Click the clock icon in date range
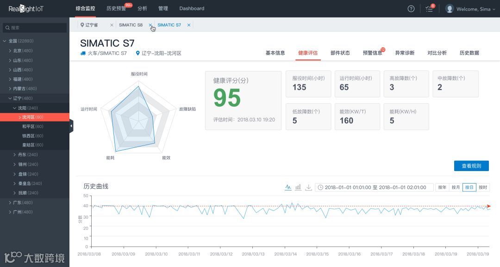This screenshot has width=500, height=267. (320, 187)
